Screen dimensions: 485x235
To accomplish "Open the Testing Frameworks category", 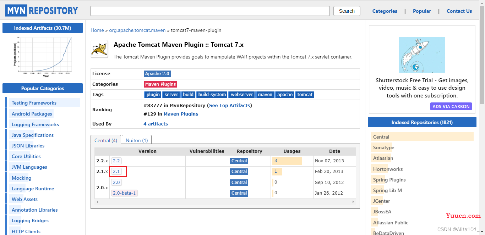I will [x=34, y=103].
